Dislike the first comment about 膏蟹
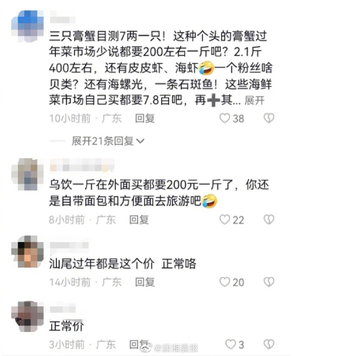 269,118
